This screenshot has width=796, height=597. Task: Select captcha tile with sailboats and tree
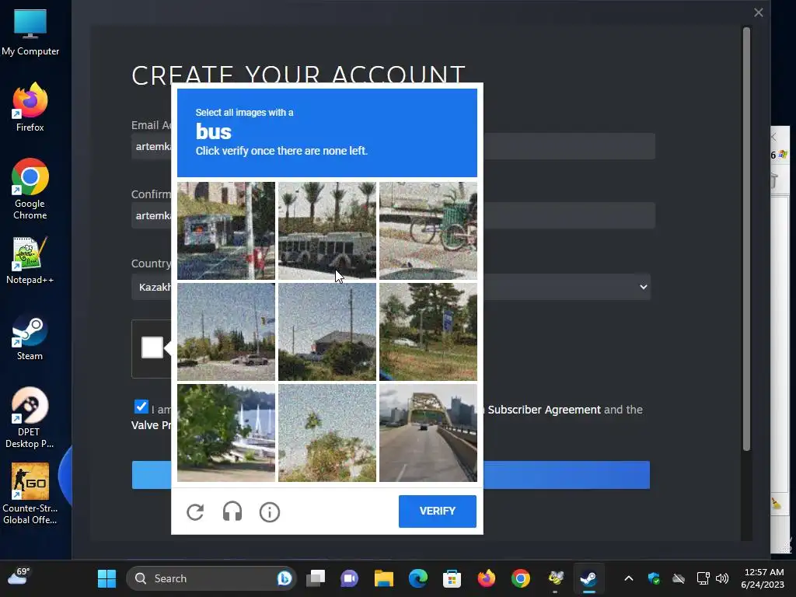tap(226, 432)
